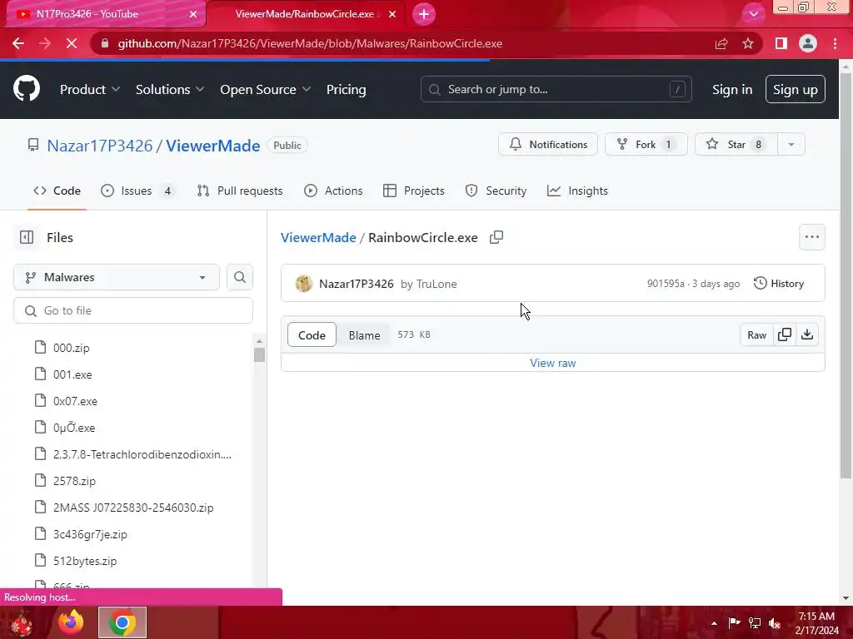This screenshot has height=639, width=853.
Task: Click the Sign in link
Action: point(732,90)
